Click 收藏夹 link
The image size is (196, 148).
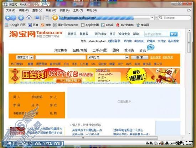click(151, 41)
